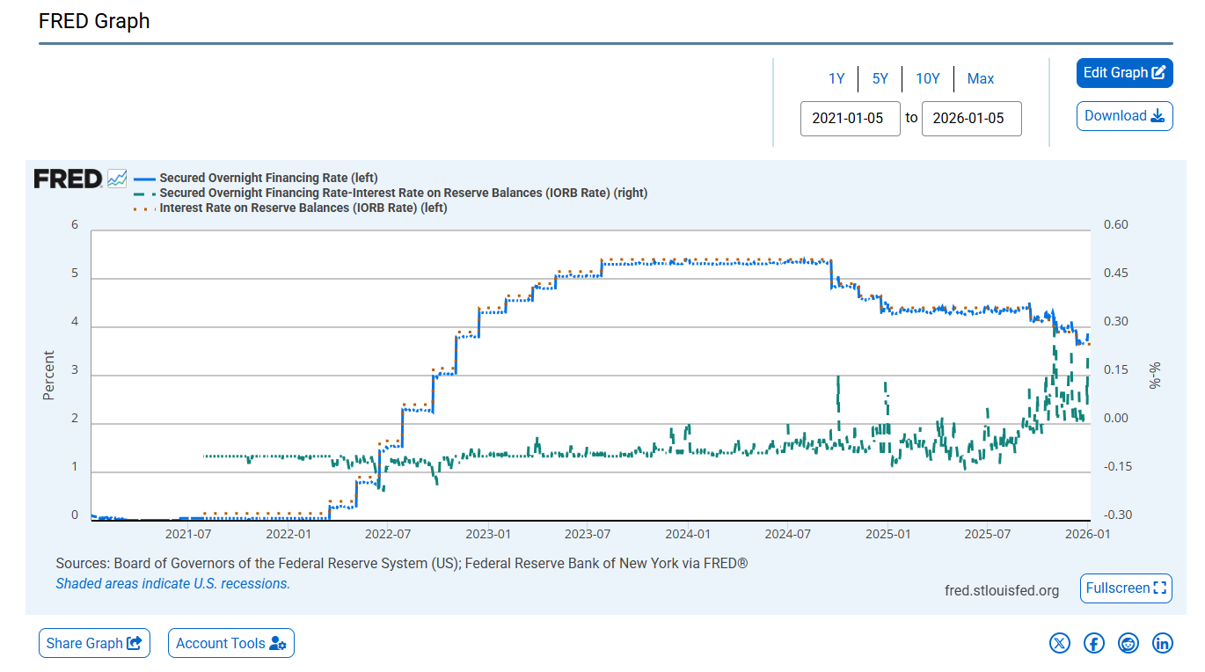Click left axis Percent label
Screen dimensions: 1205x672
49,376
